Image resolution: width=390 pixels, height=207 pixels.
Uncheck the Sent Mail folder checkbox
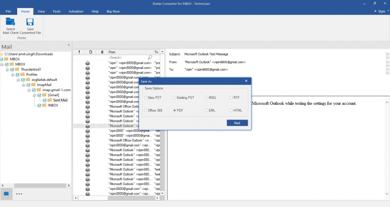tap(45, 100)
